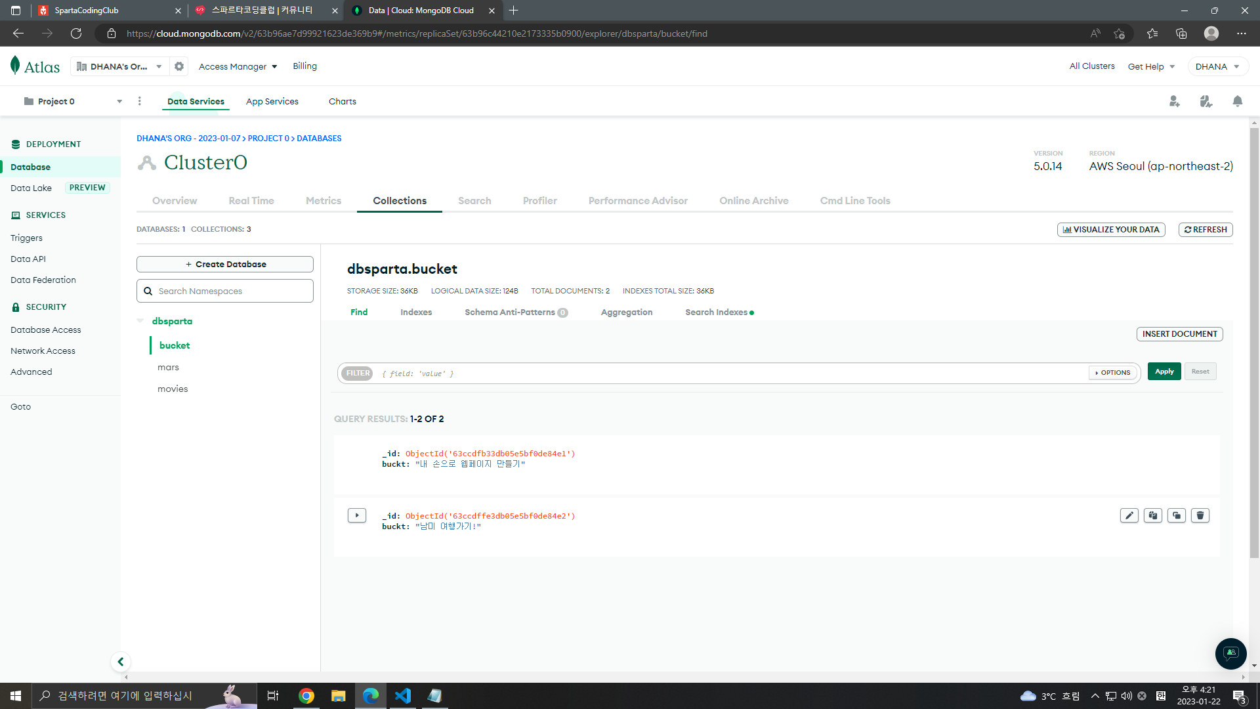Open File Explorer from taskbar
Screen dimensions: 1260x709
pos(339,696)
